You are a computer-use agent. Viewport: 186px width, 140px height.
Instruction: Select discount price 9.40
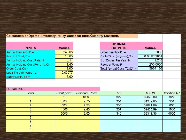pos(87,109)
